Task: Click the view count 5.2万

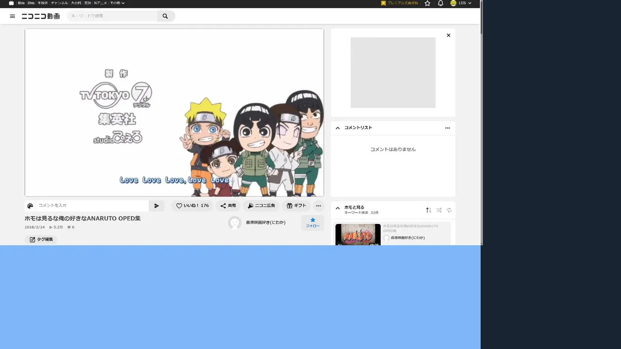Action: click(56, 227)
